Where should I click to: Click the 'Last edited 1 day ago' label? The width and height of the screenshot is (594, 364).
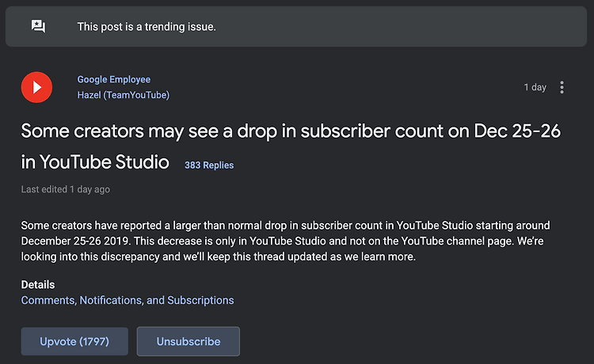click(x=66, y=189)
